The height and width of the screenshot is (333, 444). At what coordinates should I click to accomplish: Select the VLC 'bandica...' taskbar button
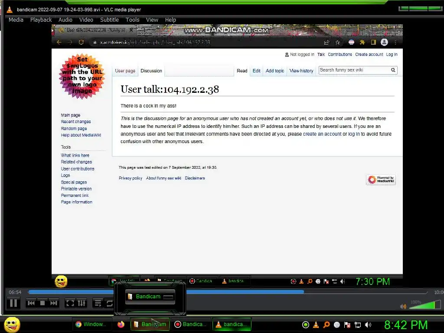[232, 324]
